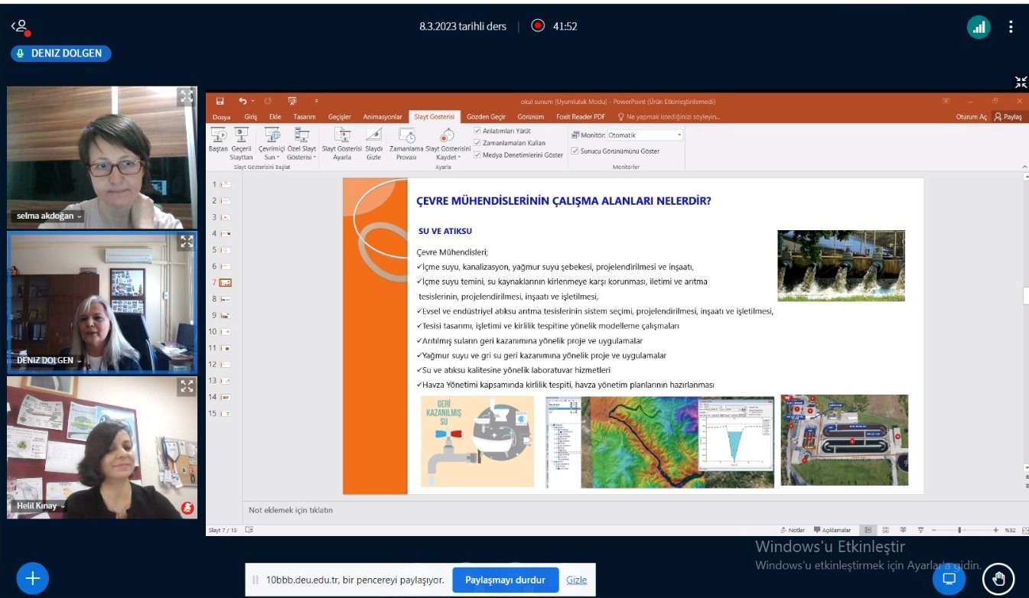Screen dimensions: 1029x598
Task: Adjust the PowerPoint zoom slider
Action: [x=959, y=530]
